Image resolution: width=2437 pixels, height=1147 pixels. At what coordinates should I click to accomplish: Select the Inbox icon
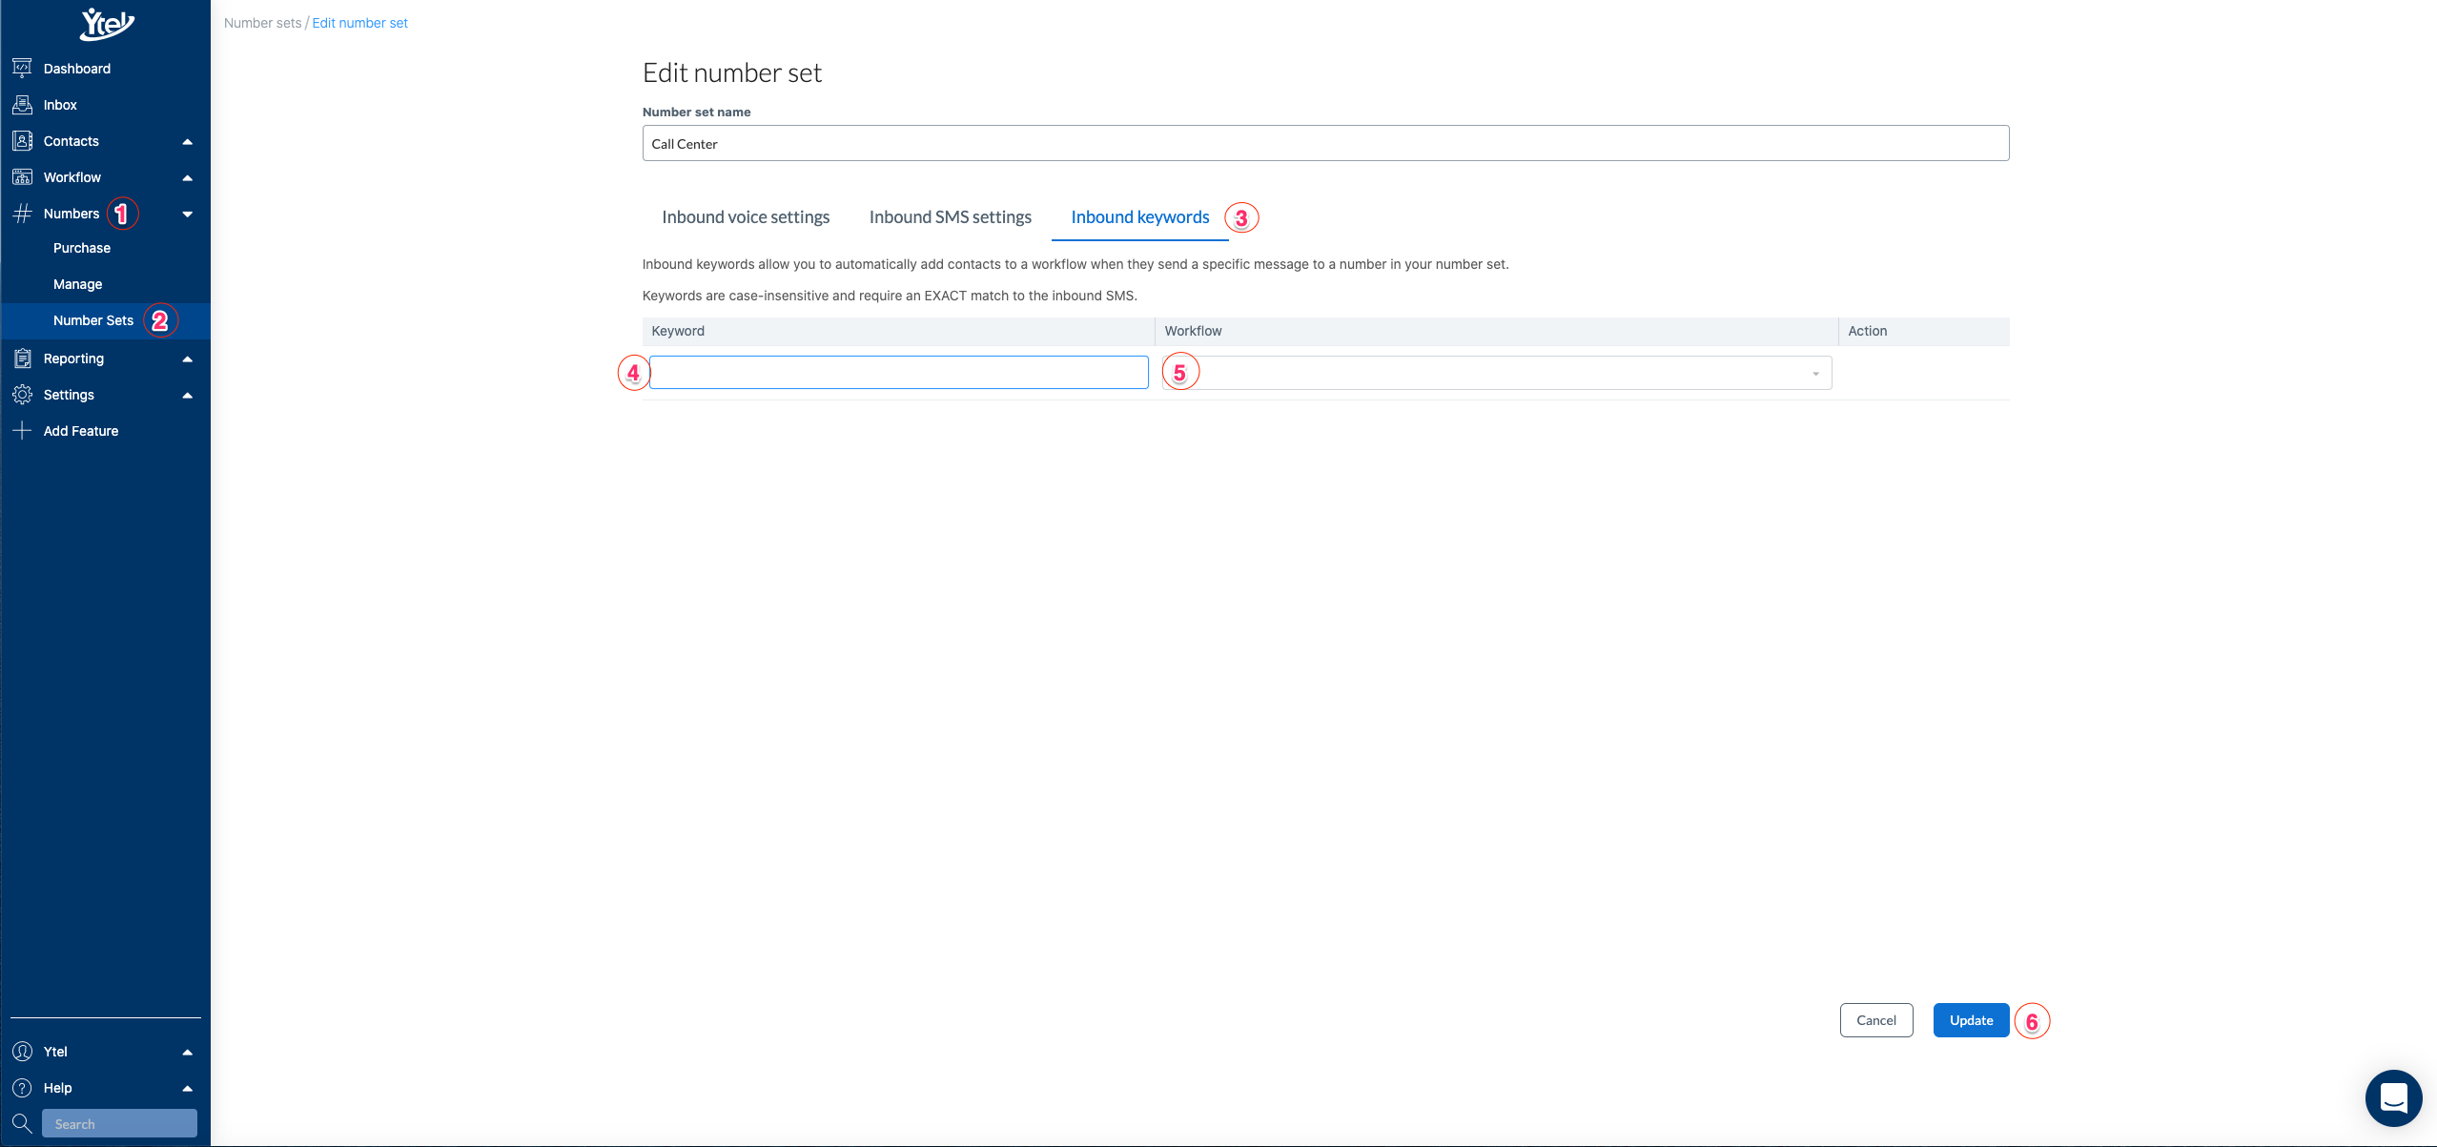tap(22, 104)
